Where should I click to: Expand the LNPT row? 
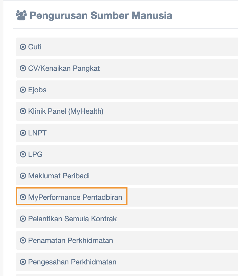coord(37,133)
